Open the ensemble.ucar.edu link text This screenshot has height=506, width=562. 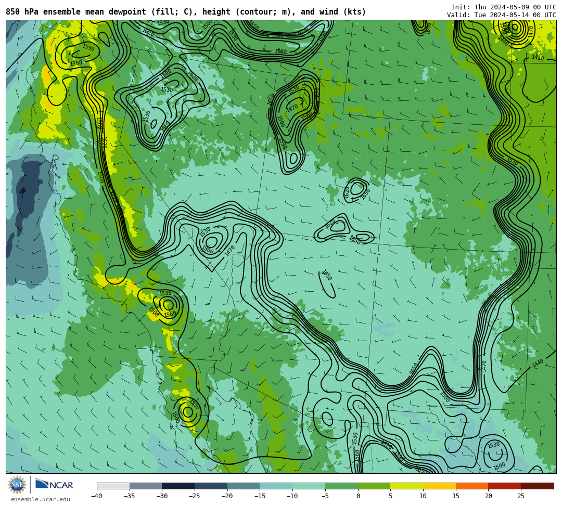pos(41,499)
